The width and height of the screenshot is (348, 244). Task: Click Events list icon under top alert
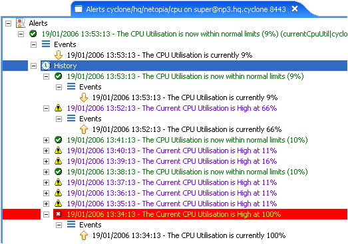point(46,44)
